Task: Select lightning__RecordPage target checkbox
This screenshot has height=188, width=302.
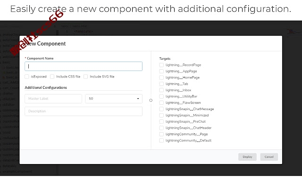Action: click(161, 65)
